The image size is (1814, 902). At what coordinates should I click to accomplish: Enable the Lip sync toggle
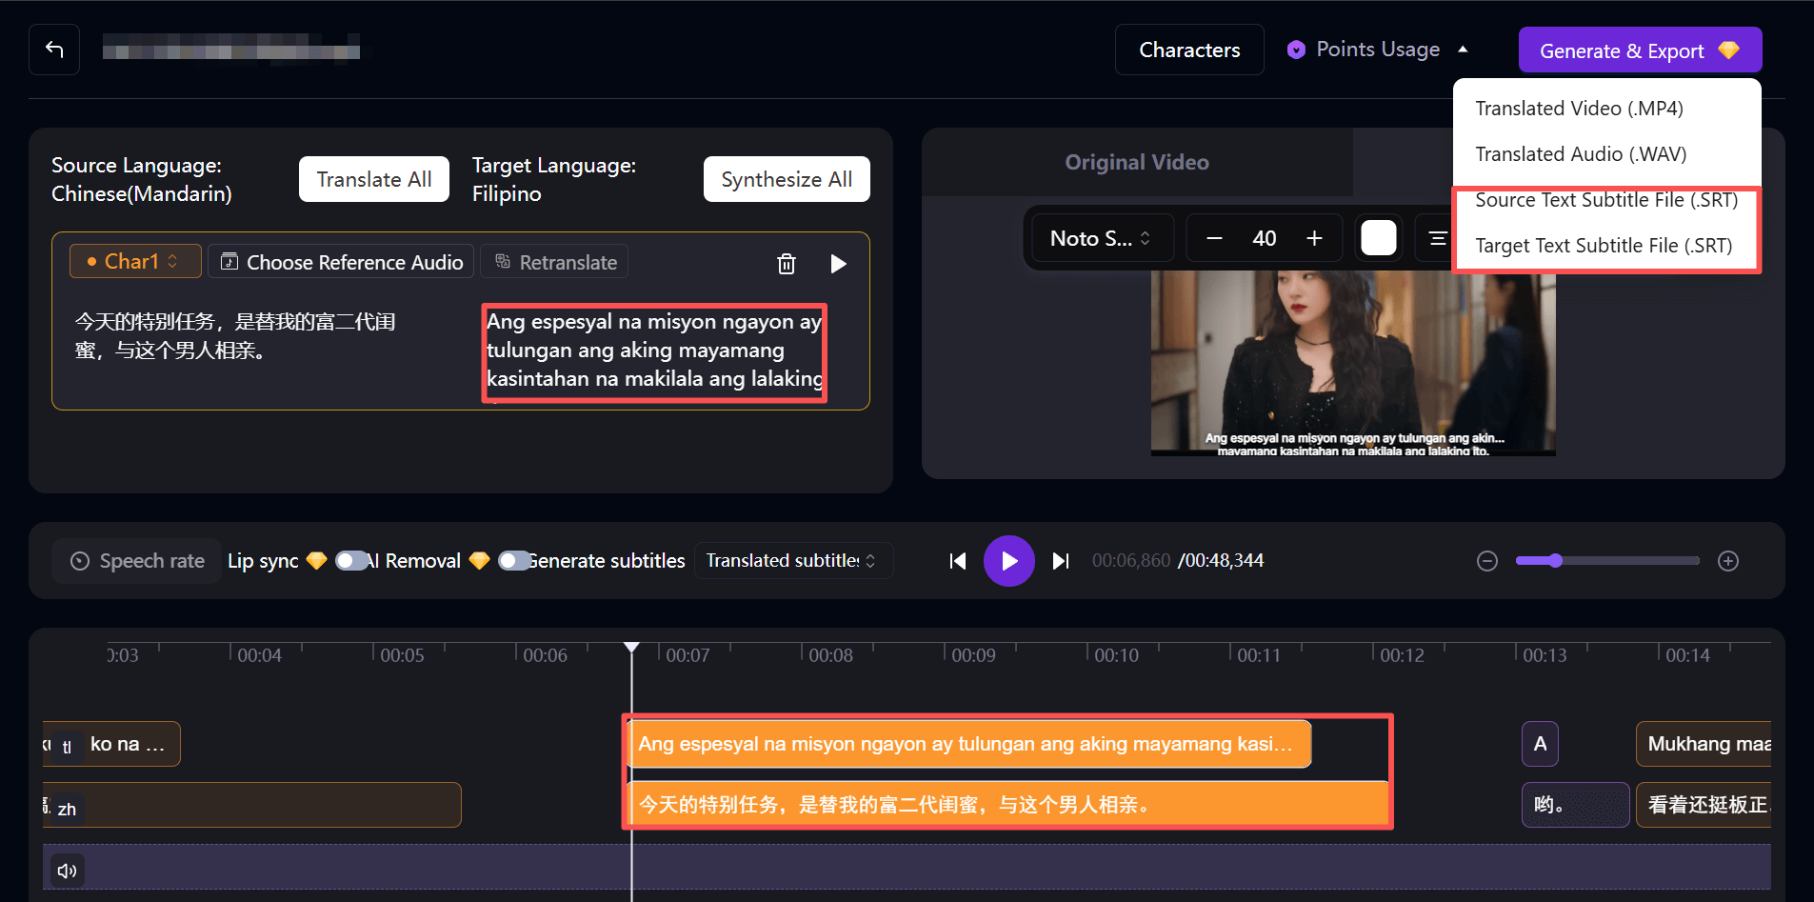(349, 561)
